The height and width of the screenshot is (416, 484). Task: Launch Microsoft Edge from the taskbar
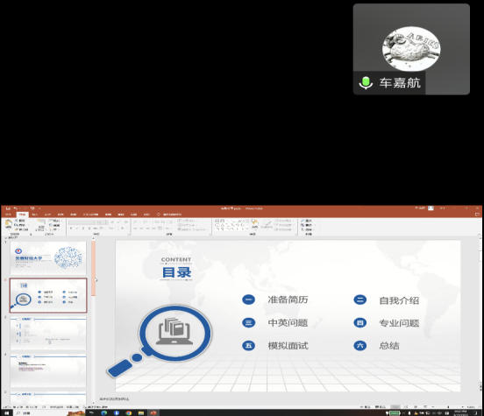pos(104,412)
